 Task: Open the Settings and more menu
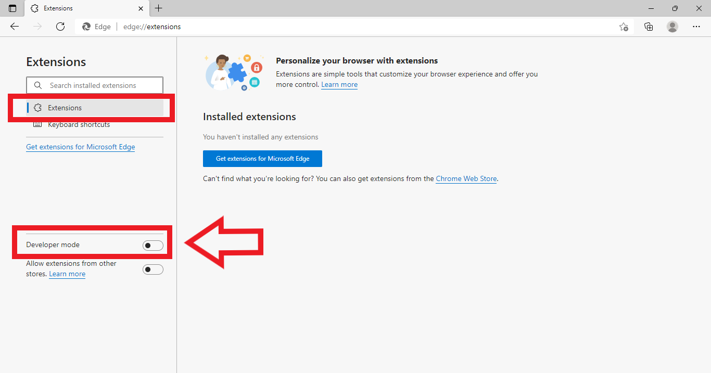coord(697,27)
